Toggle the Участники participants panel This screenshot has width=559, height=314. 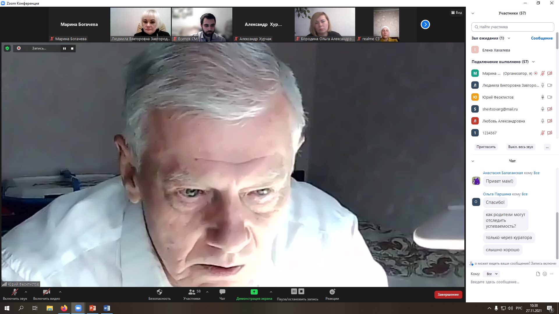(192, 294)
